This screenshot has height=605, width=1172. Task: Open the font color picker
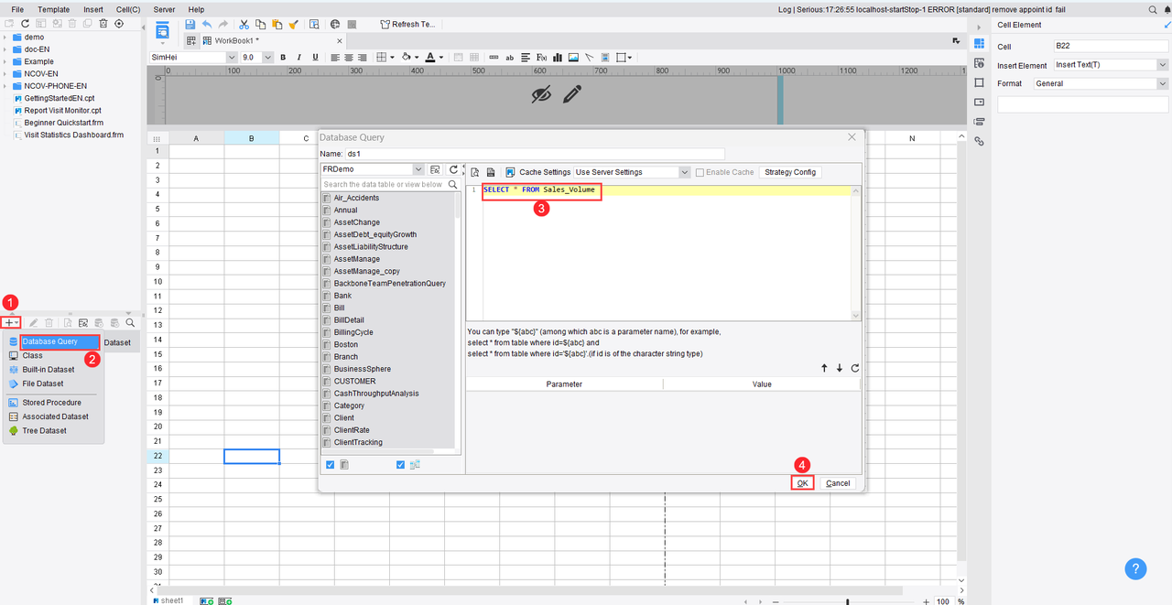click(441, 58)
